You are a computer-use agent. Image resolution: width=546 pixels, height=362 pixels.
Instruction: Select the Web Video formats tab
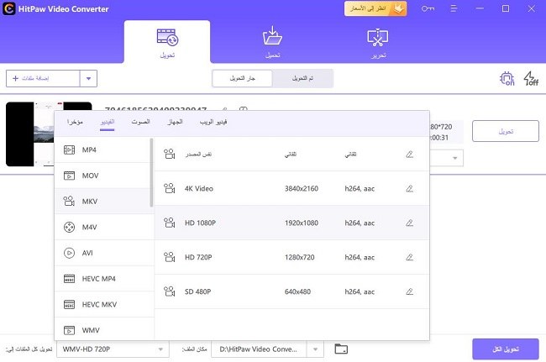pyautogui.click(x=213, y=122)
